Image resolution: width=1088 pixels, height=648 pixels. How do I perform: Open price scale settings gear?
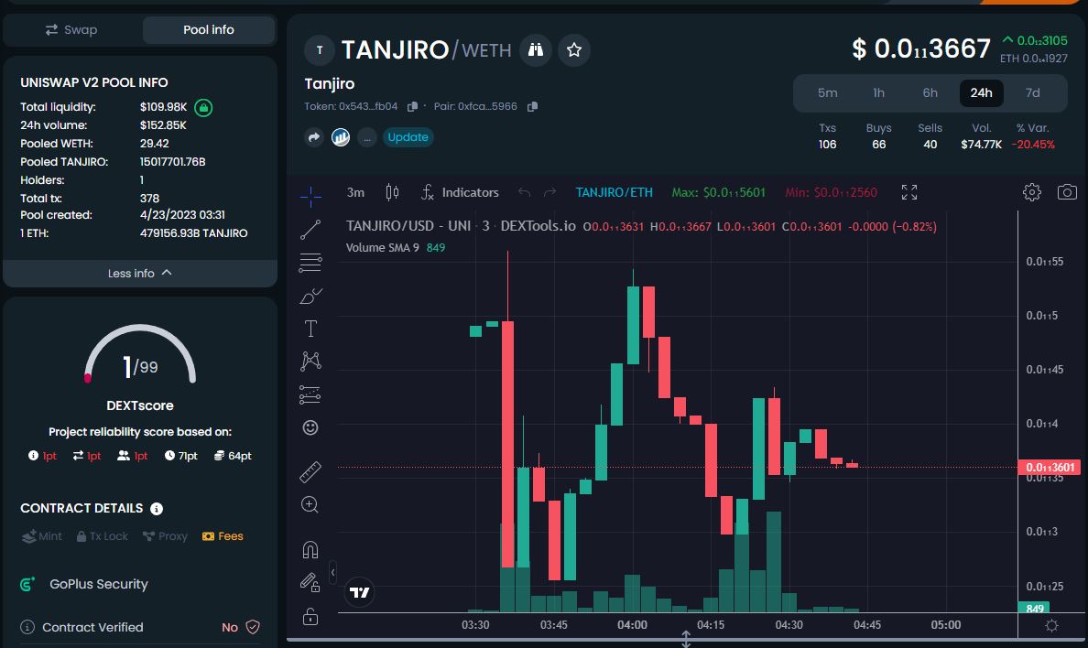tap(1052, 626)
